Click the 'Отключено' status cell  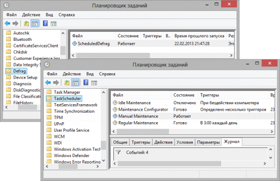coord(185,103)
